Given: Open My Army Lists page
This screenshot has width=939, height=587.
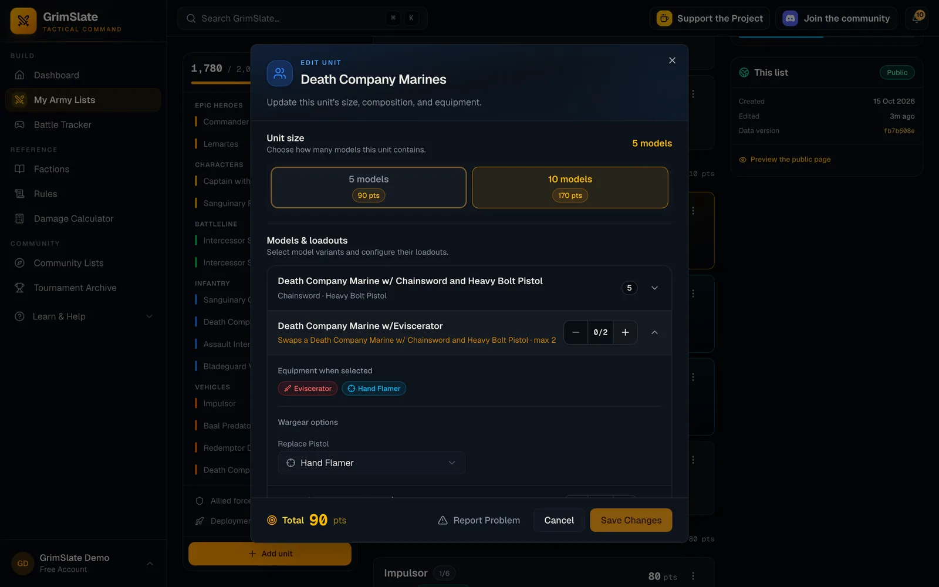Looking at the screenshot, I should coord(83,100).
